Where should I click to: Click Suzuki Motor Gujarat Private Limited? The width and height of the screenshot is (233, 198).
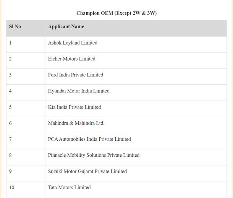tap(87, 171)
